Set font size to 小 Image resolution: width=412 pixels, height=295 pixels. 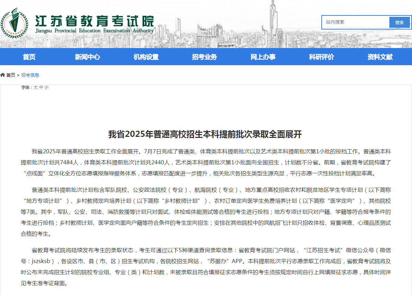tap(46, 87)
